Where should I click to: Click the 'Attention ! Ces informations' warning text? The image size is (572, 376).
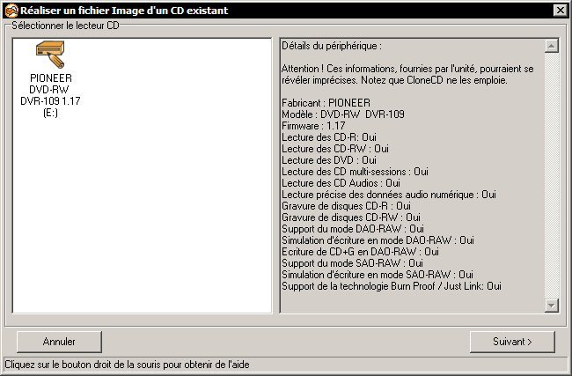407,75
